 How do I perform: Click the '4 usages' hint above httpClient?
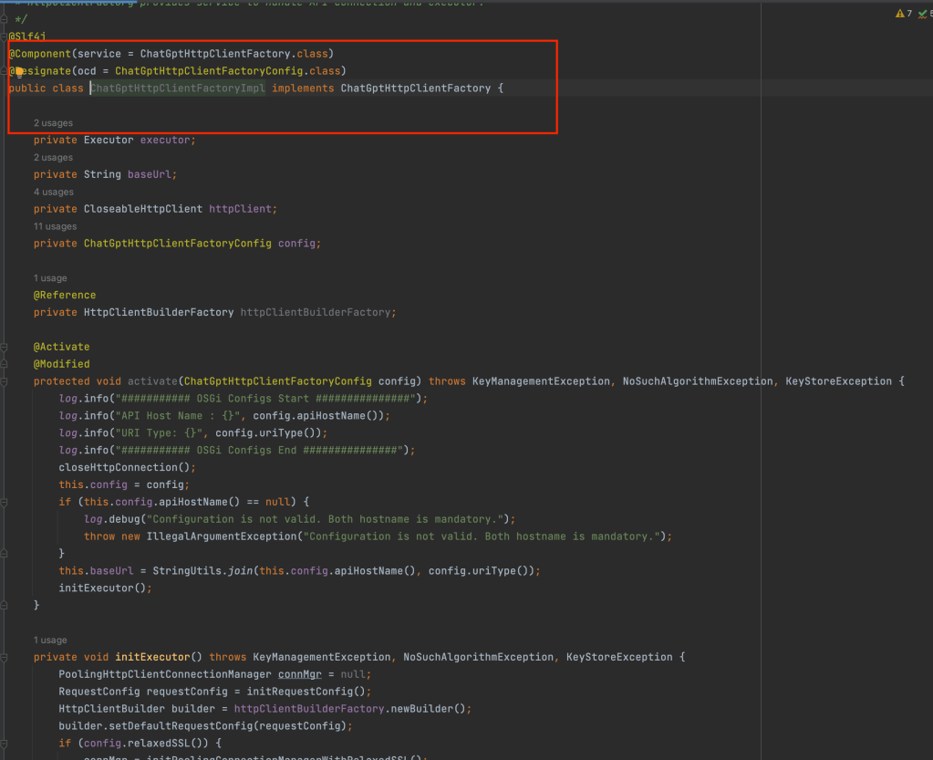coord(53,193)
